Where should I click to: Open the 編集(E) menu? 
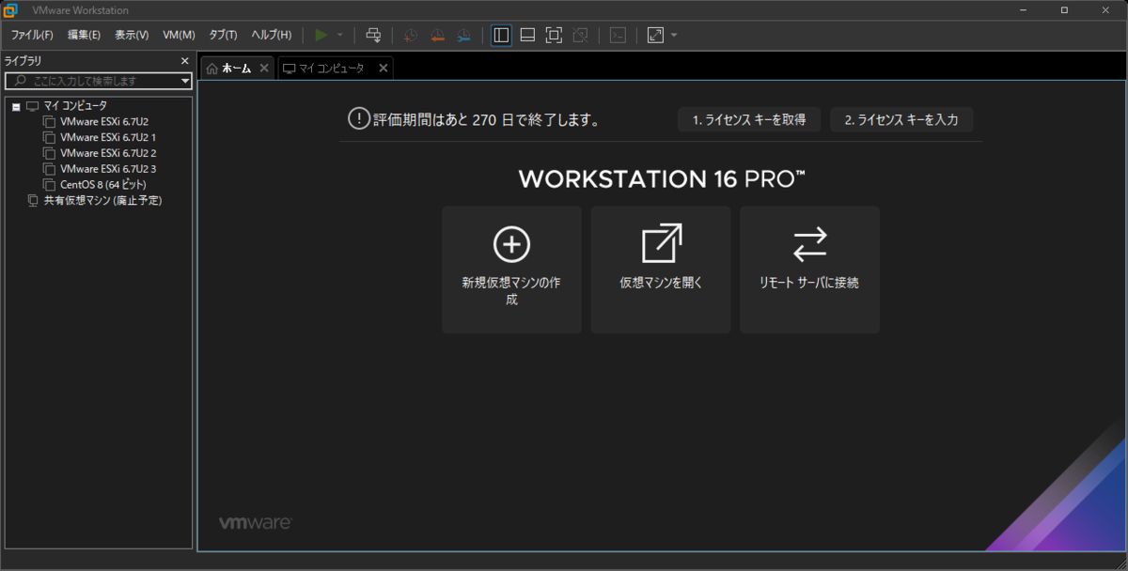[x=84, y=35]
